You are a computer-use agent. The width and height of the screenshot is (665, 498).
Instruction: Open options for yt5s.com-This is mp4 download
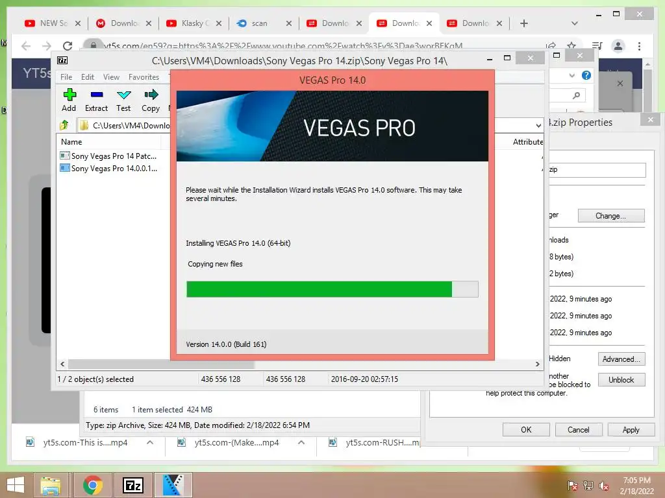pyautogui.click(x=150, y=442)
